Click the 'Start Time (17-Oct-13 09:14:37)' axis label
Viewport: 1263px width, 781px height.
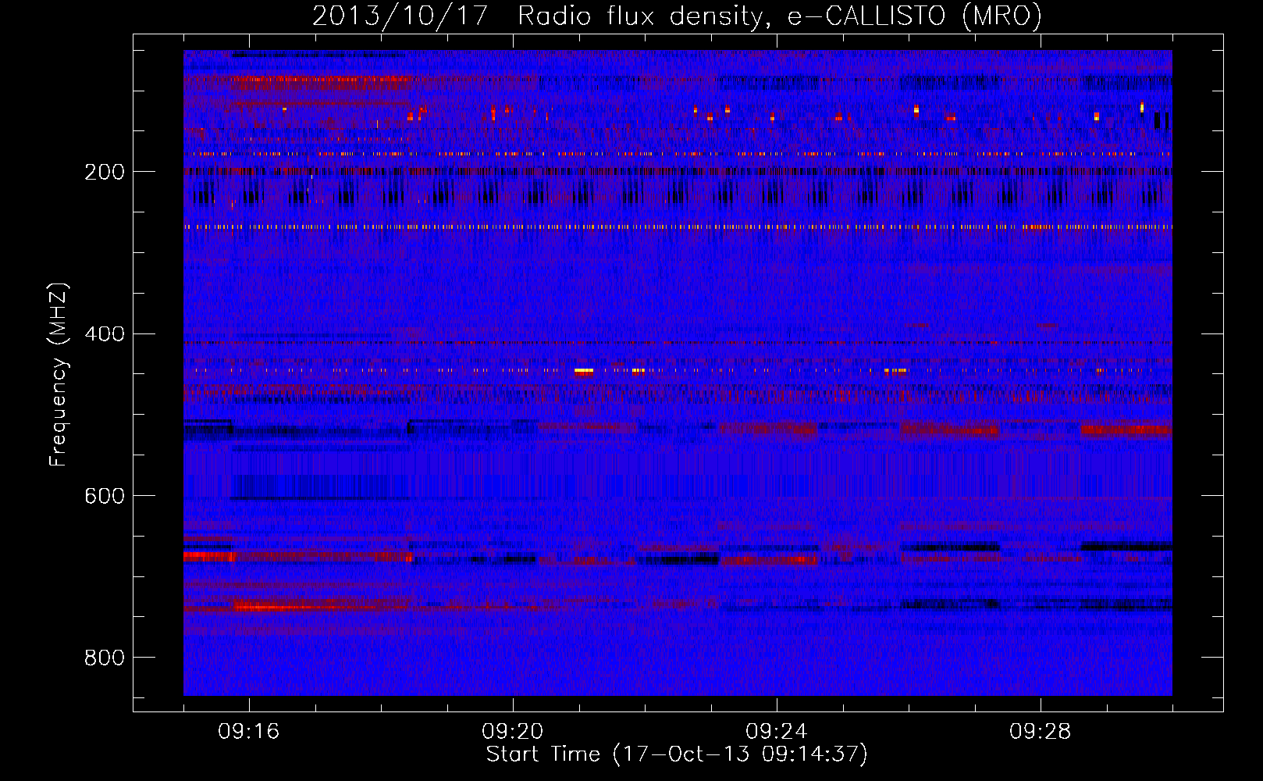pos(677,754)
